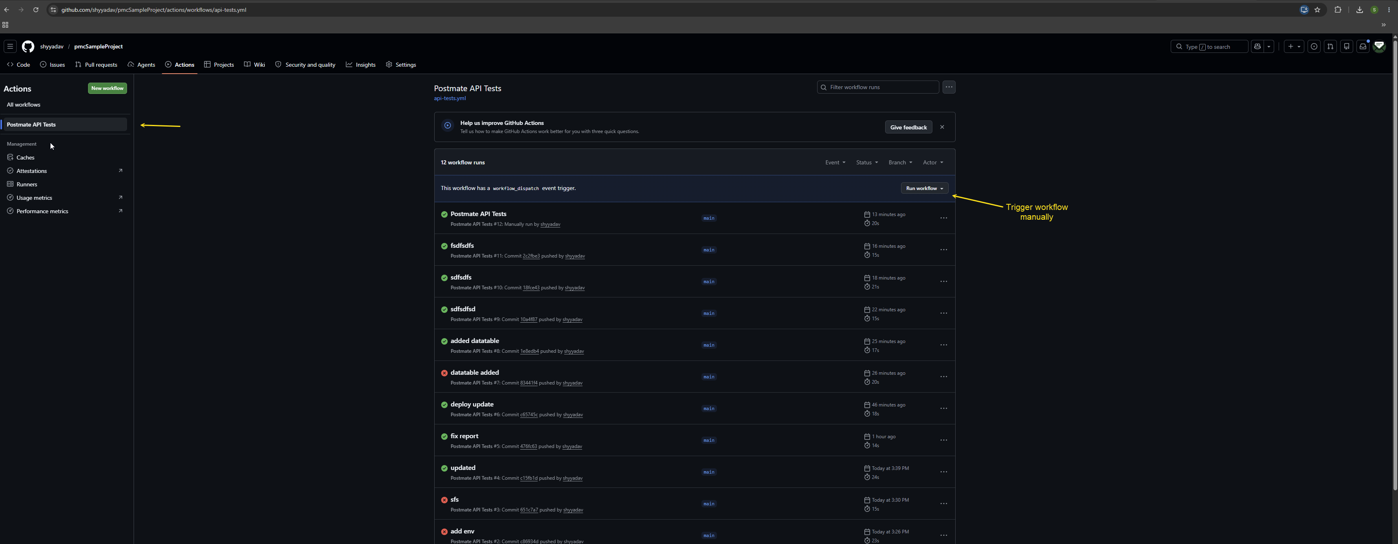
Task: Open the create new plus menu
Action: [1295, 47]
